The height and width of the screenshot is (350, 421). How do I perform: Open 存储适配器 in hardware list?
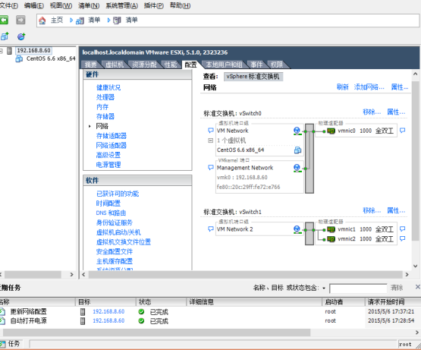coord(112,136)
